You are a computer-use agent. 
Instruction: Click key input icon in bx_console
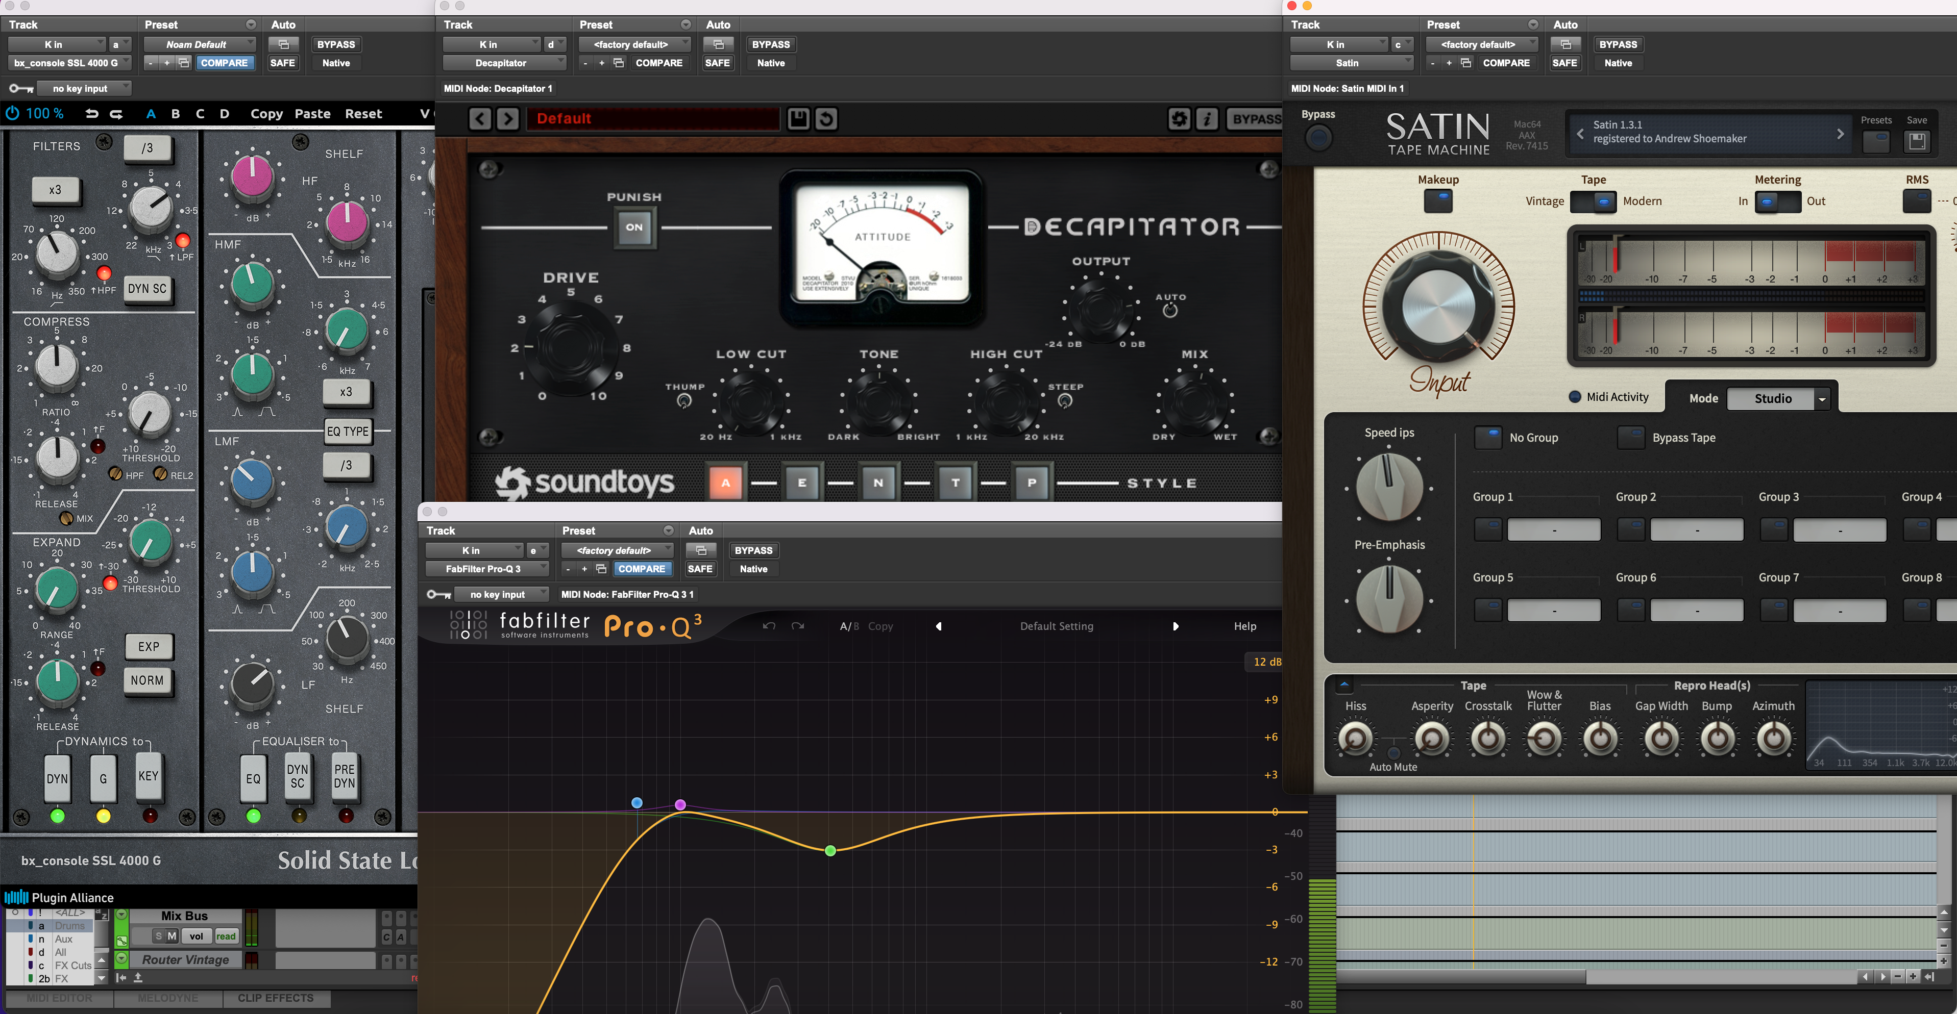click(x=20, y=89)
